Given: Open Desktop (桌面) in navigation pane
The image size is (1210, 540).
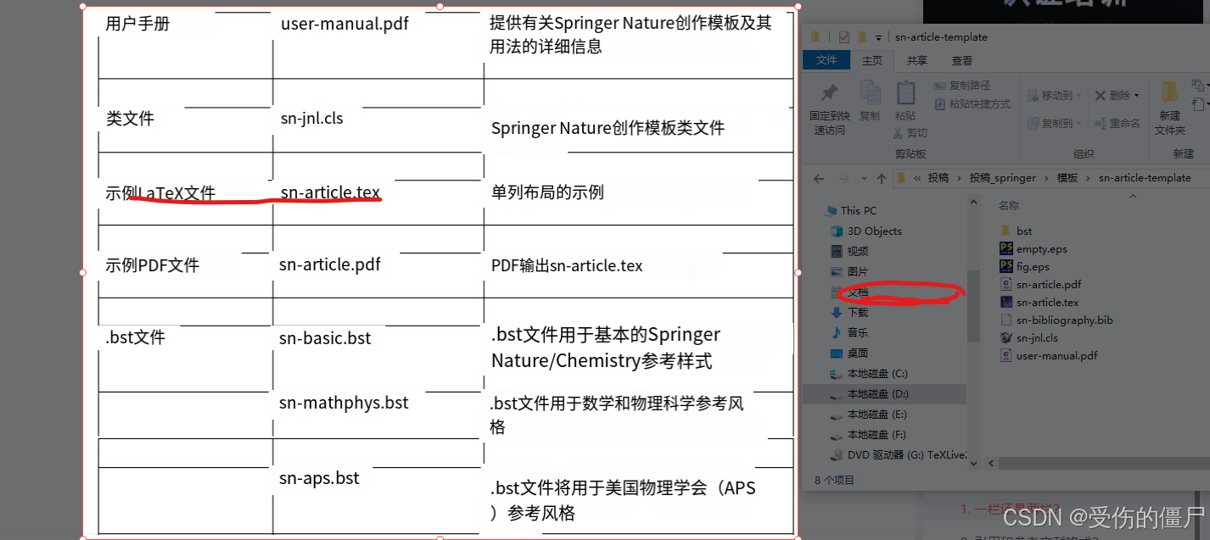Looking at the screenshot, I should [x=849, y=353].
